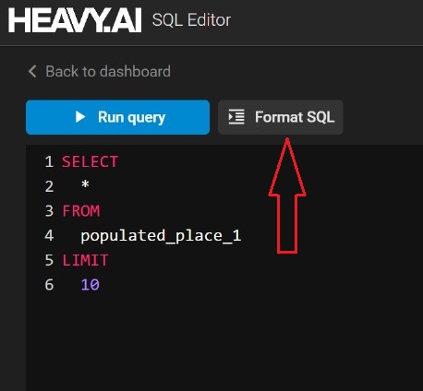Click line number 4 in gutter

click(x=49, y=236)
